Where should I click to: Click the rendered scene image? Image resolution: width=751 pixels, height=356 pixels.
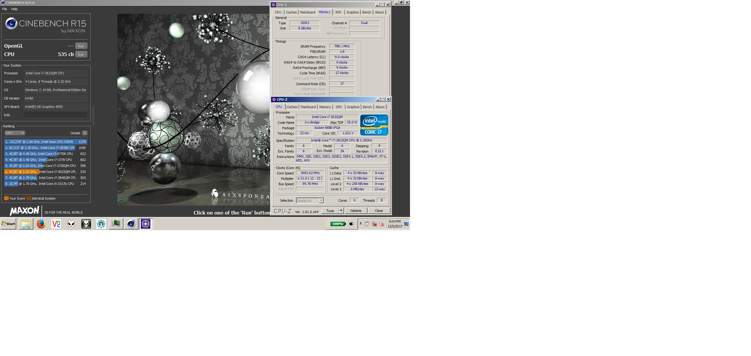click(194, 109)
